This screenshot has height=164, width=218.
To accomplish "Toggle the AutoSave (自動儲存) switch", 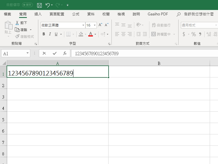I will click(27, 5).
